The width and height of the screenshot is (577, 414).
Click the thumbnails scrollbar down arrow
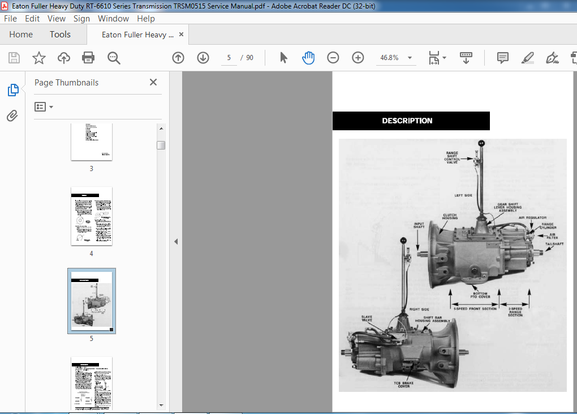tap(161, 405)
